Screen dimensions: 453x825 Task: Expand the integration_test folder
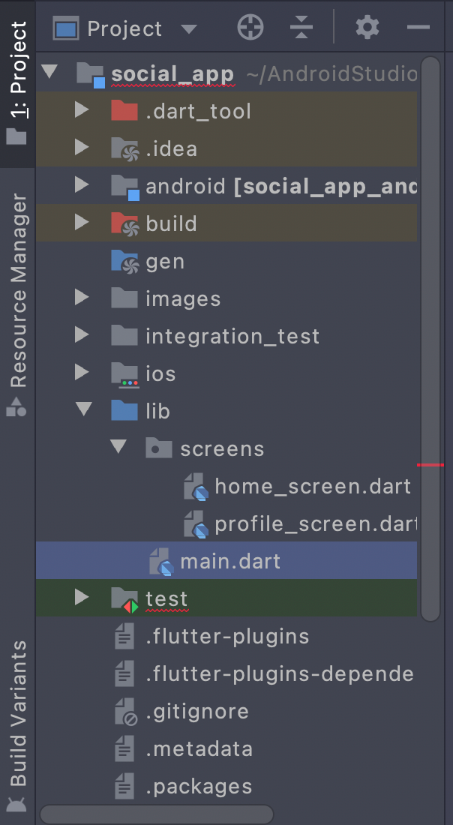pyautogui.click(x=82, y=335)
